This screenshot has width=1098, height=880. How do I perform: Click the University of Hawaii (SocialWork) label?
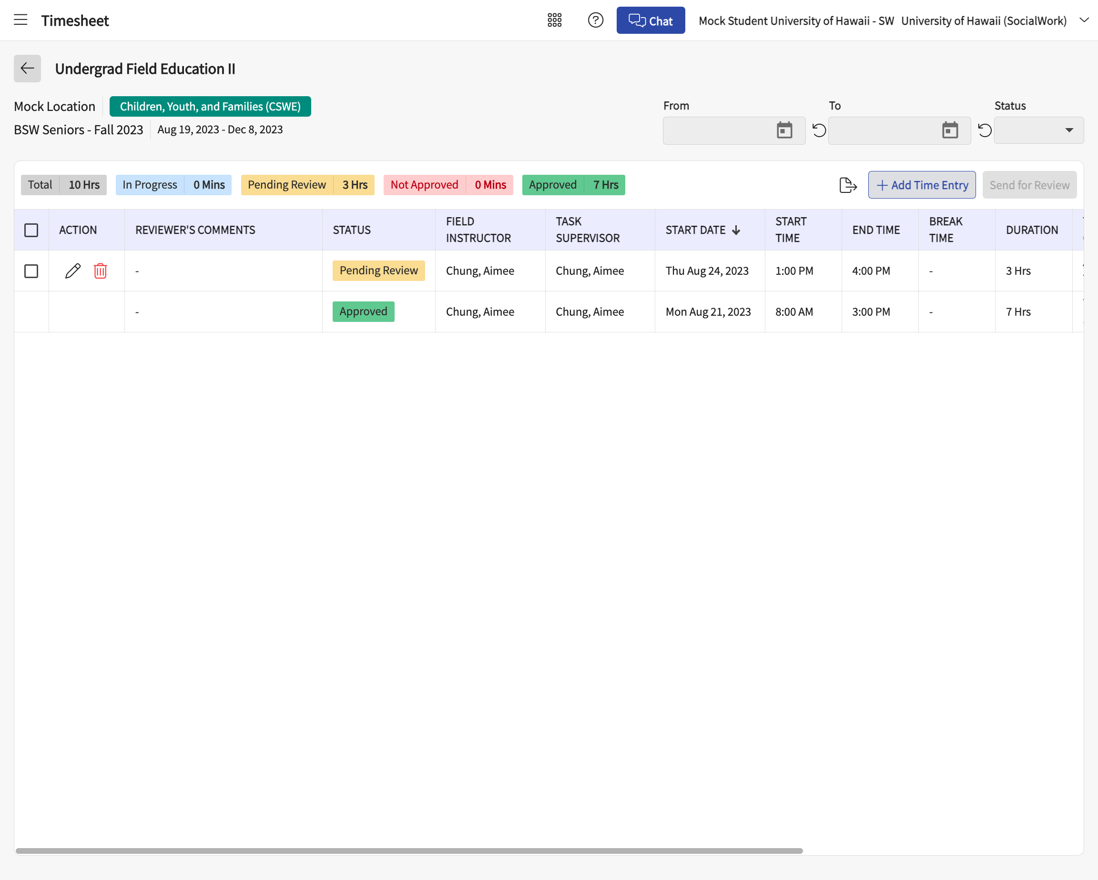(984, 21)
